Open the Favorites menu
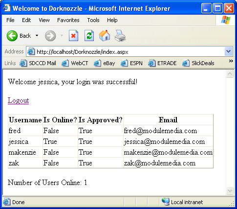This screenshot has width=237, height=209. (x=68, y=20)
